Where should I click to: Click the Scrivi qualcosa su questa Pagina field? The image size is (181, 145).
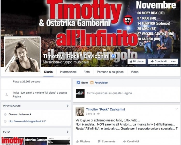(x=132, y=93)
